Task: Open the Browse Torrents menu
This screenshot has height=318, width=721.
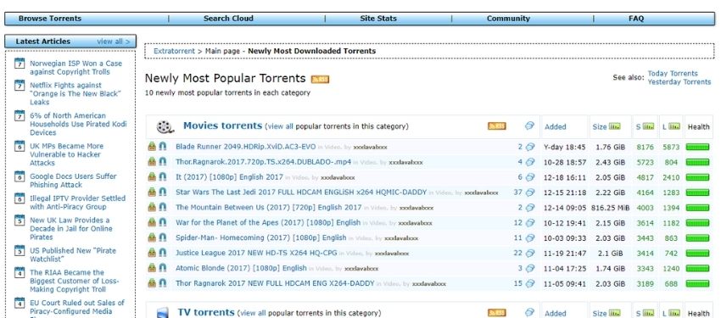Action: click(x=50, y=19)
